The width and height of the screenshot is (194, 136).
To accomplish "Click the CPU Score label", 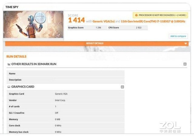I will click(114, 28).
